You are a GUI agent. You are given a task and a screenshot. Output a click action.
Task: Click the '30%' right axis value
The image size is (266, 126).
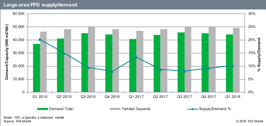[252, 14]
